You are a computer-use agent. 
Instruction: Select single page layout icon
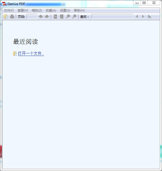point(62,17)
